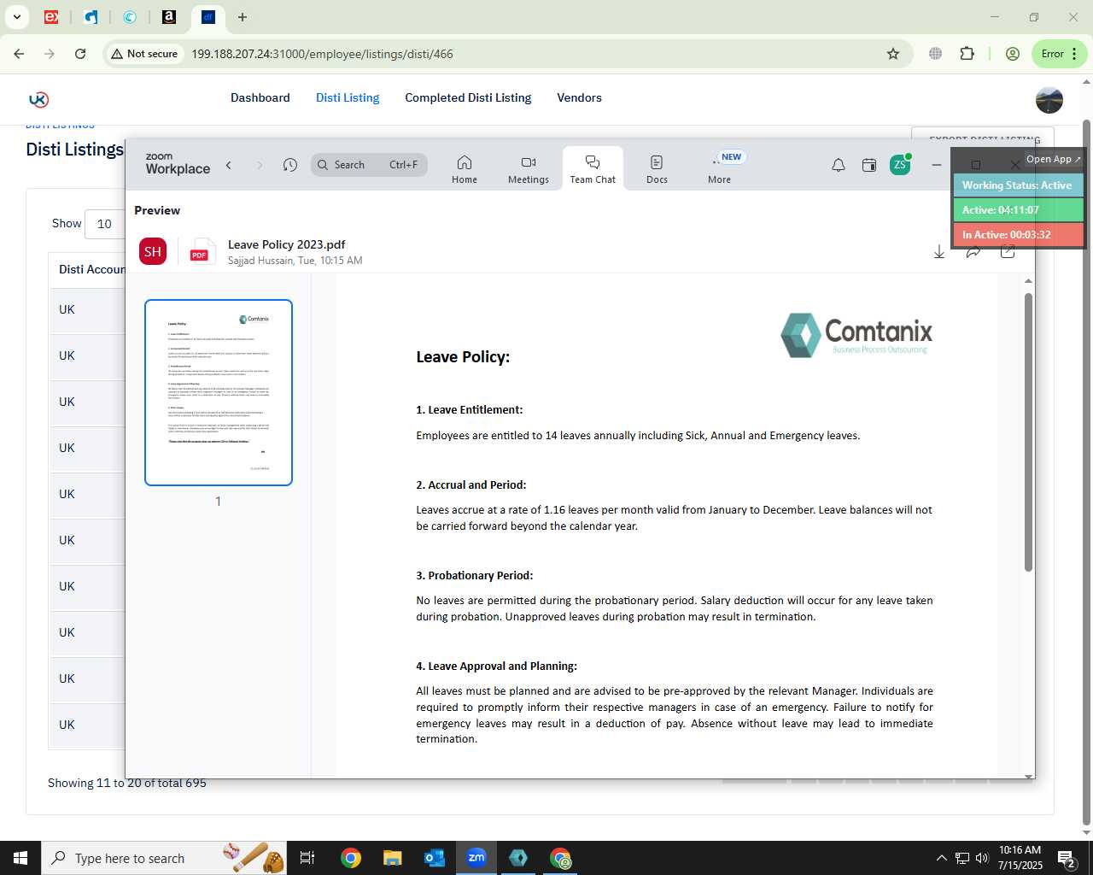The image size is (1093, 875).
Task: Open File Explorer from the taskbar
Action: point(392,858)
